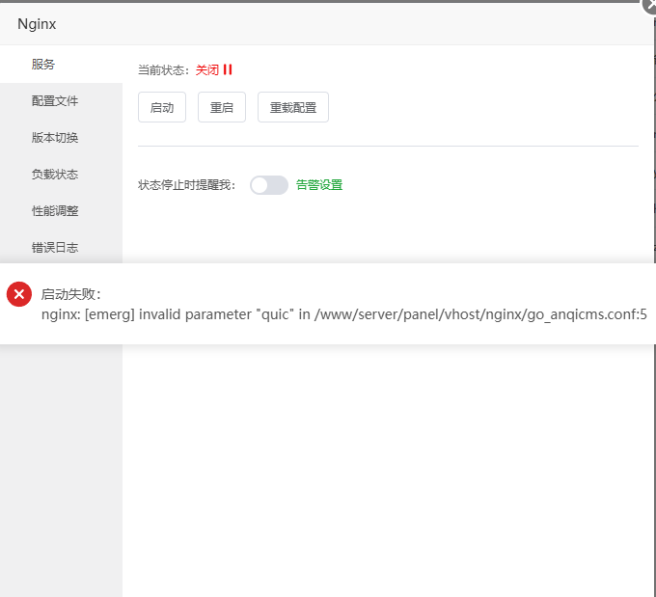Open the 服务 service tab
656x597 pixels.
coord(61,64)
